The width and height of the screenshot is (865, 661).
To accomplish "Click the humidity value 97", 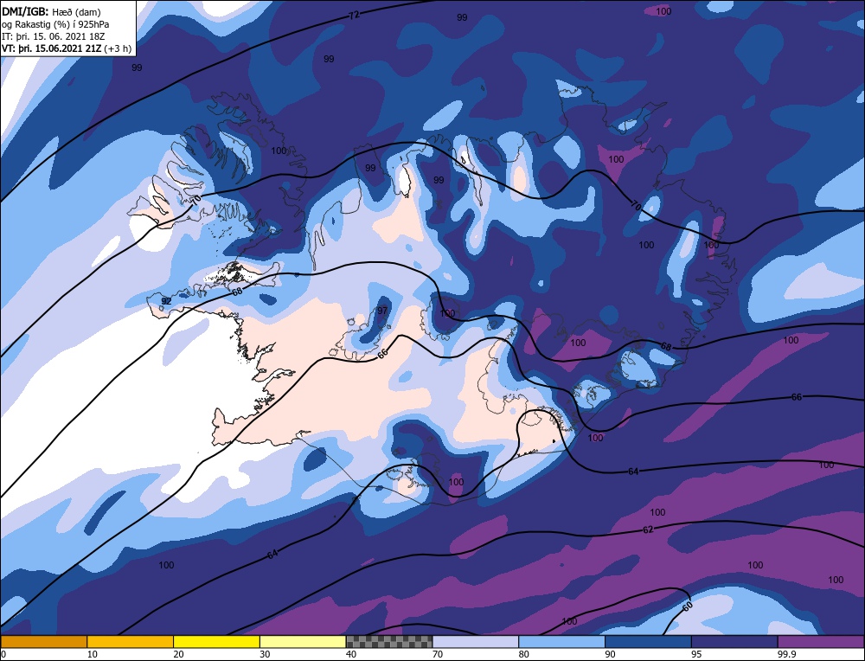I will click(x=382, y=311).
